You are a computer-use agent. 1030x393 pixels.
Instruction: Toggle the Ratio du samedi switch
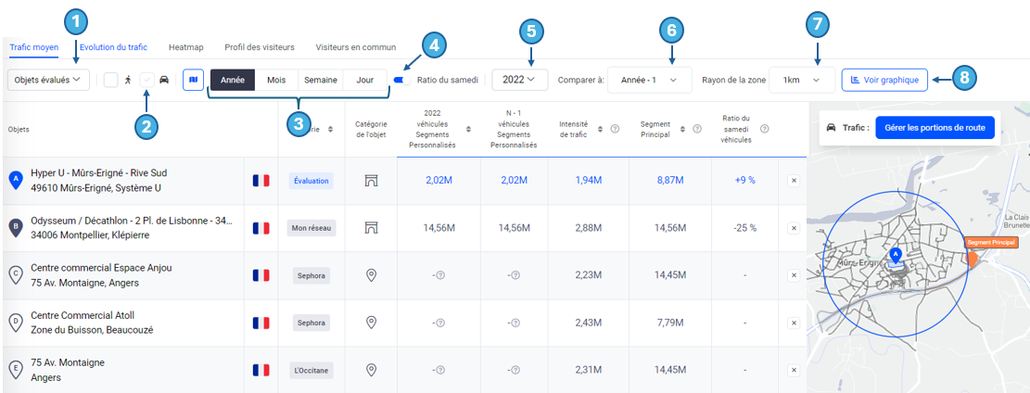[401, 81]
